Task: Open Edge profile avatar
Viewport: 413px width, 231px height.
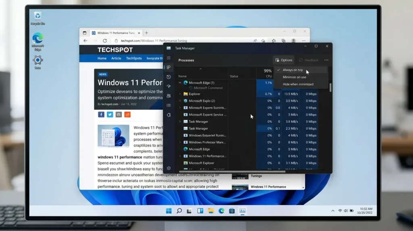Action: pos(294,41)
